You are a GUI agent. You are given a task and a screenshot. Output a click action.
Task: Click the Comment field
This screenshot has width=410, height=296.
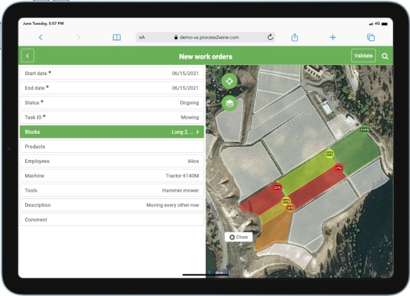[x=112, y=220]
